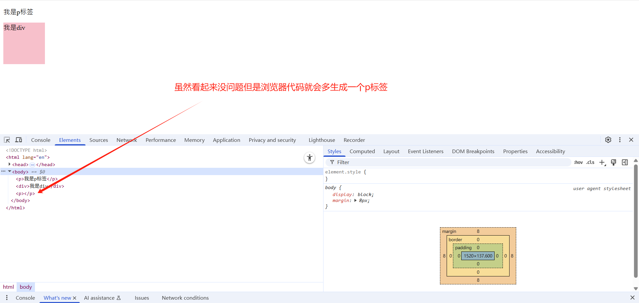
Task: Toggle the :hov element state panel
Action: pos(578,162)
